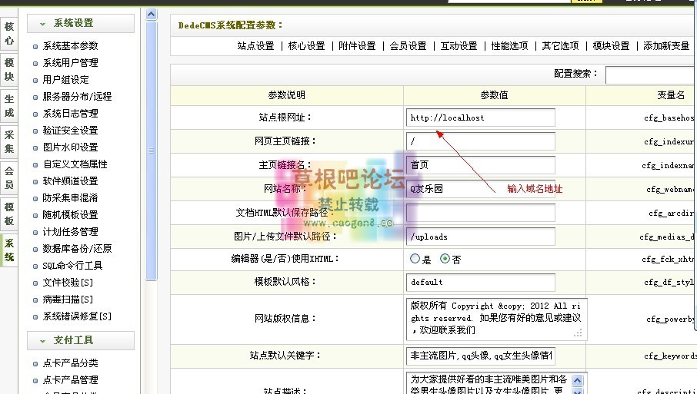Select the 生成 vertical side tab
This screenshot has height=394, width=697.
point(9,106)
